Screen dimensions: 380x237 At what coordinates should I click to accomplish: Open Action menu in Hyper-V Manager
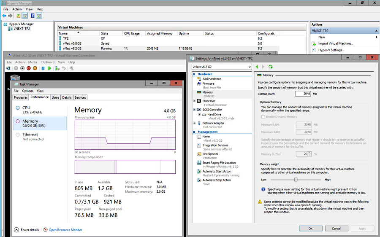[x=17, y=9]
